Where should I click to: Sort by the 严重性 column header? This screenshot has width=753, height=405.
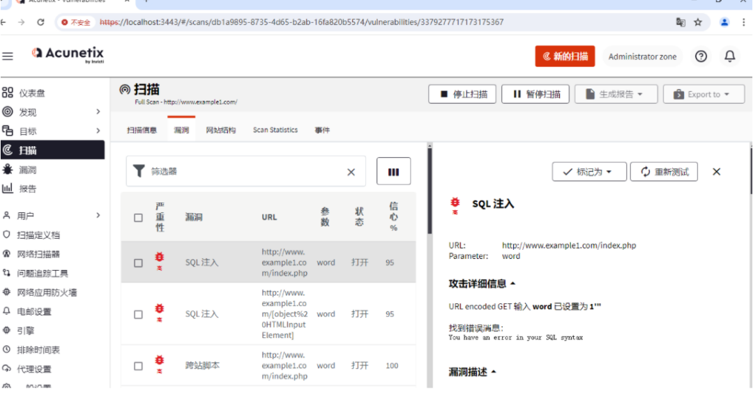(x=160, y=217)
